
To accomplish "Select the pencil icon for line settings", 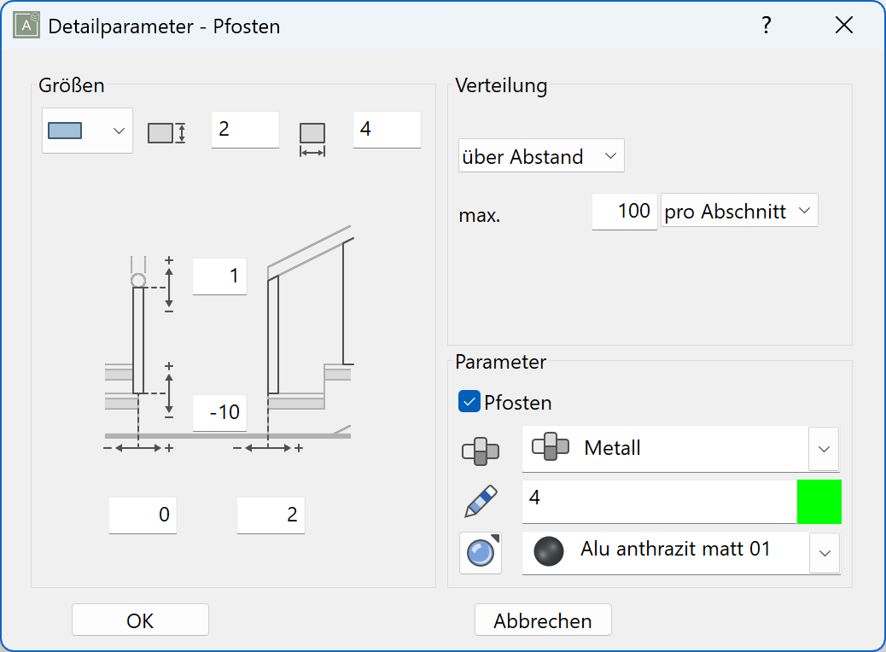I will [x=480, y=501].
